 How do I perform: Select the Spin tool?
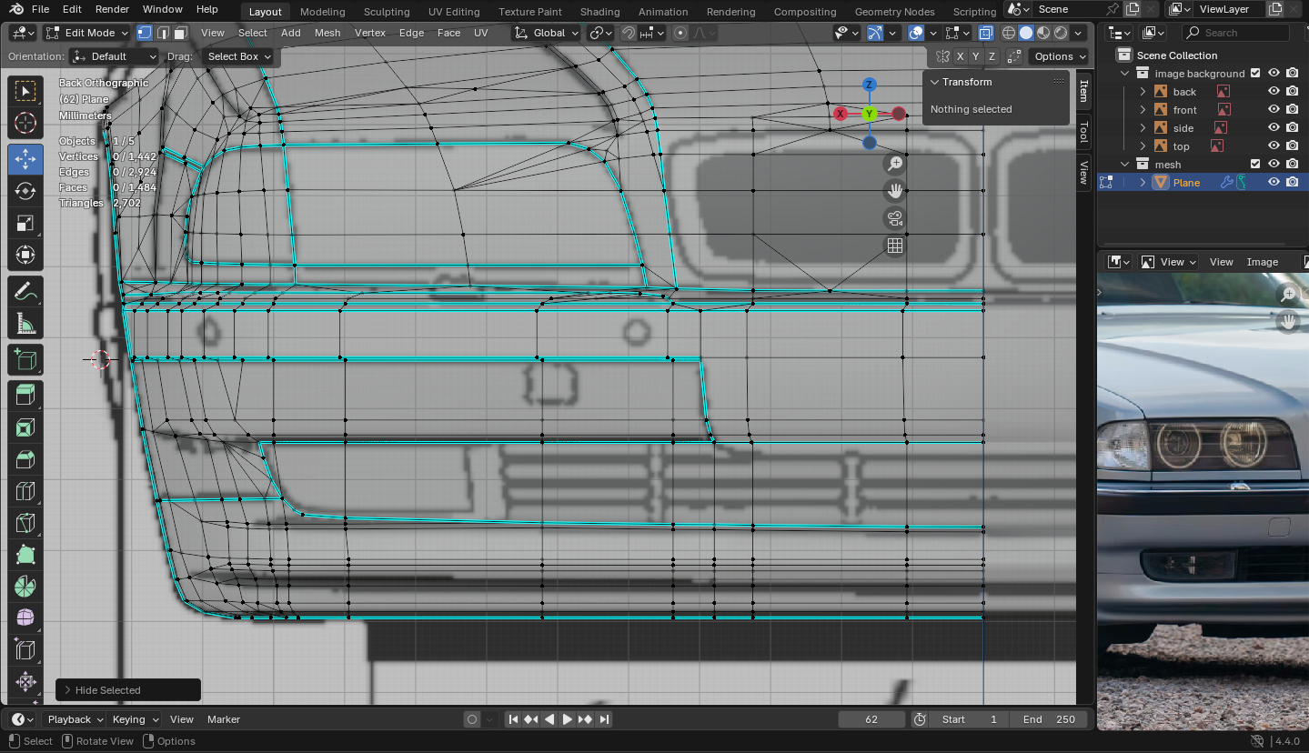tap(25, 587)
